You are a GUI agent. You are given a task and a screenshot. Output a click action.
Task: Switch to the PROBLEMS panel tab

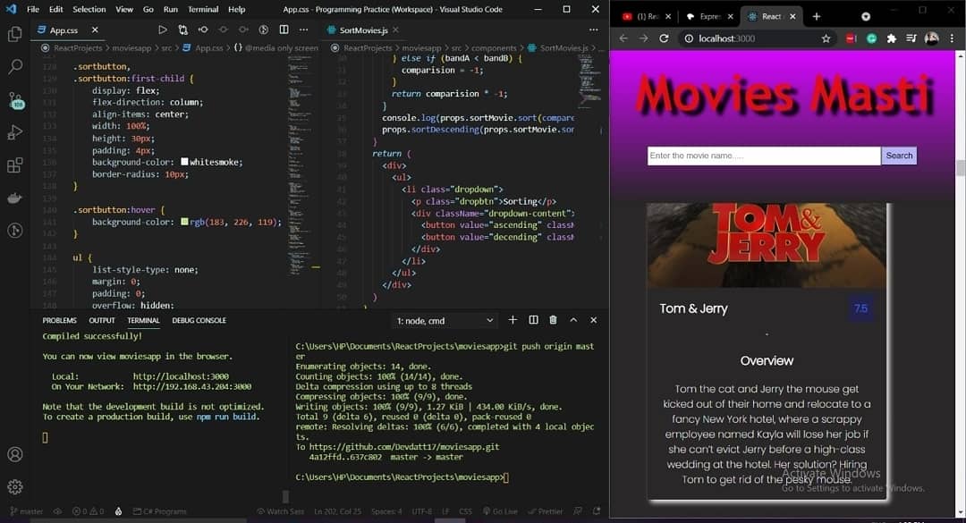(x=59, y=320)
